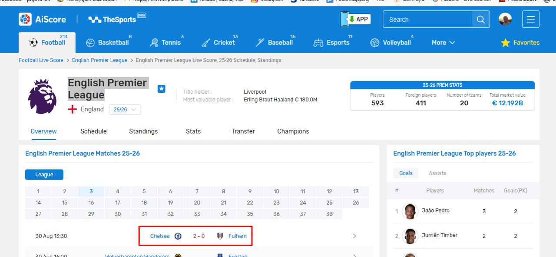Select matchweek round 29
The image size is (556, 257).
pos(91,214)
